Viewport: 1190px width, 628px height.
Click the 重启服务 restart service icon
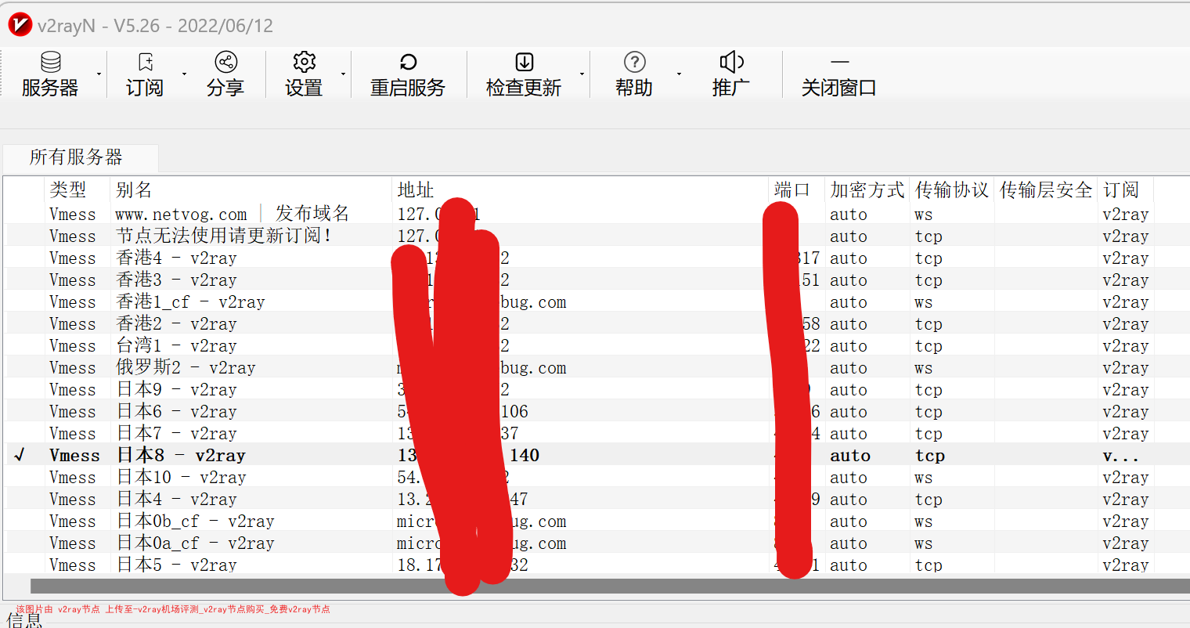point(408,63)
